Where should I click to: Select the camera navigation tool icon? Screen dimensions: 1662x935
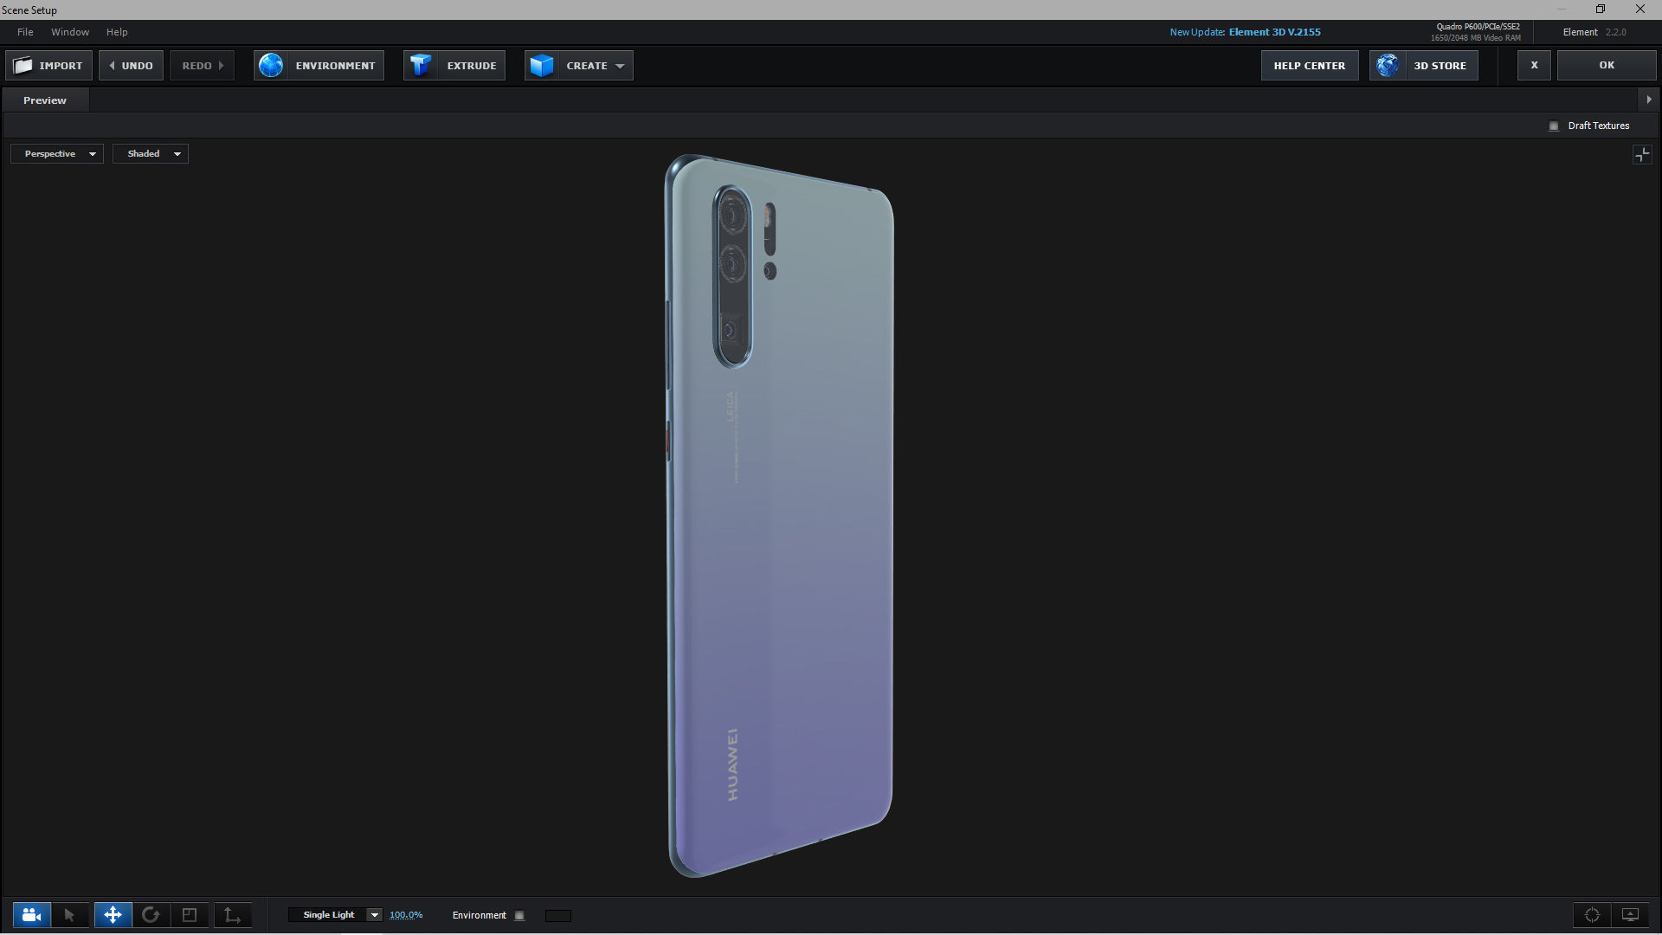pos(31,915)
